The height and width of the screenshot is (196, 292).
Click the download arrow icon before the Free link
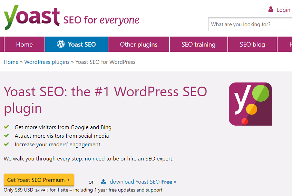[103, 182]
